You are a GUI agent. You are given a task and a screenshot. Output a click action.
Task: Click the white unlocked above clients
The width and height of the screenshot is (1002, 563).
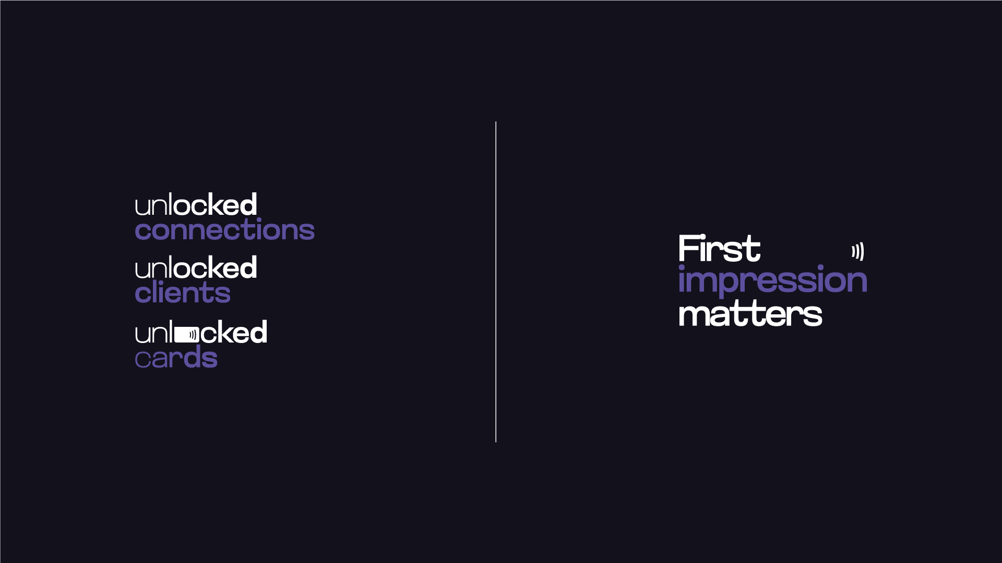point(196,267)
